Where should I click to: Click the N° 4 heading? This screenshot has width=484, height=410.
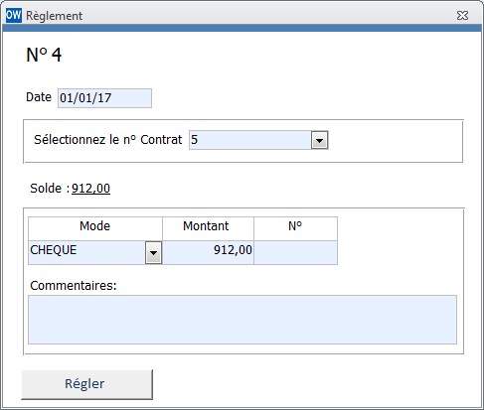pyautogui.click(x=44, y=55)
